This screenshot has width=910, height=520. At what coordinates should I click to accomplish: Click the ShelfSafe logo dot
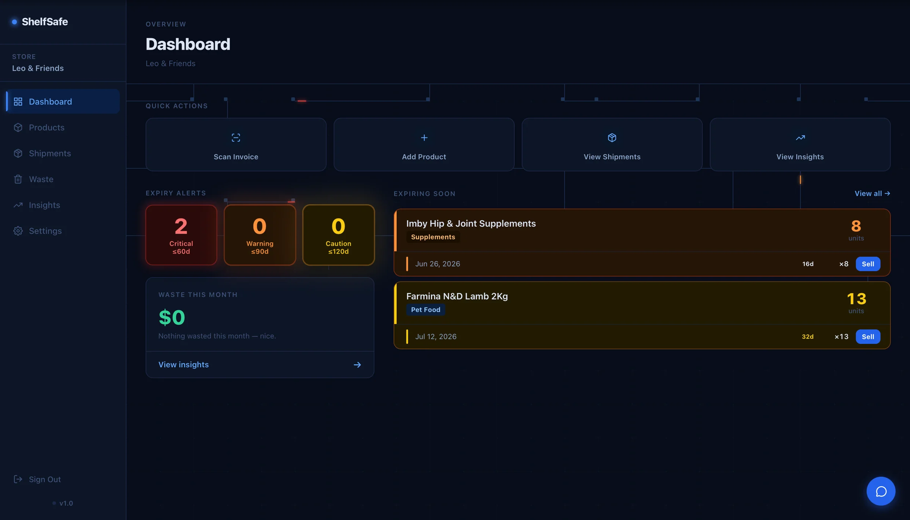point(14,22)
